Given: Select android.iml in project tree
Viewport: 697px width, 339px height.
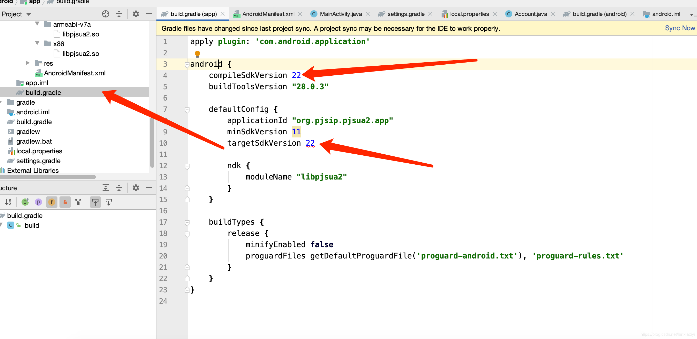Looking at the screenshot, I should 28,112.
